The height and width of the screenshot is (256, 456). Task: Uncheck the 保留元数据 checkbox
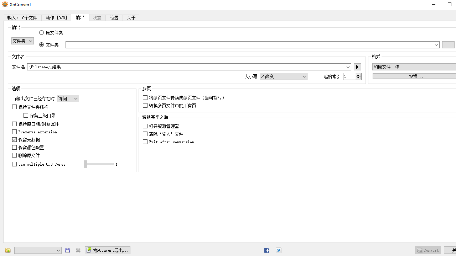point(14,139)
